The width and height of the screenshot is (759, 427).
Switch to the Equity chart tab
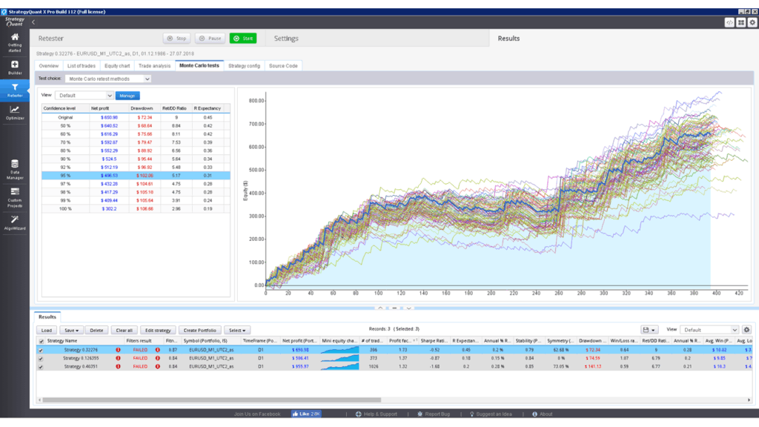click(x=117, y=66)
